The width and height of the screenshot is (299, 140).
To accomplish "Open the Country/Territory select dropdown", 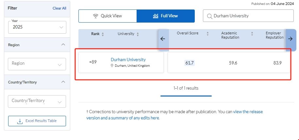I will [37, 101].
